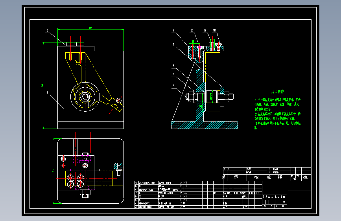Select balloon label 4 in section view
This screenshot has height=221, width=341.
click(173, 74)
